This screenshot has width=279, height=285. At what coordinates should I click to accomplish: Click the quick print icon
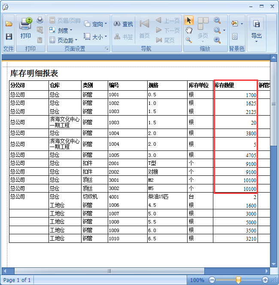click(40, 20)
